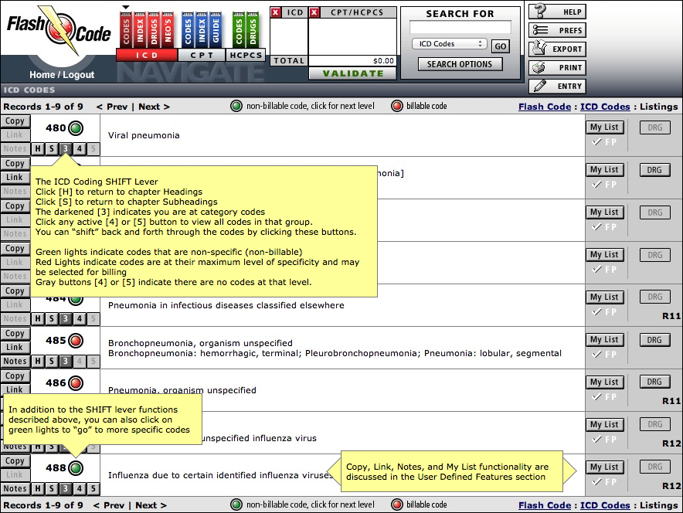Image resolution: width=683 pixels, height=513 pixels.
Task: Click the Print printer icon
Action: [x=539, y=67]
